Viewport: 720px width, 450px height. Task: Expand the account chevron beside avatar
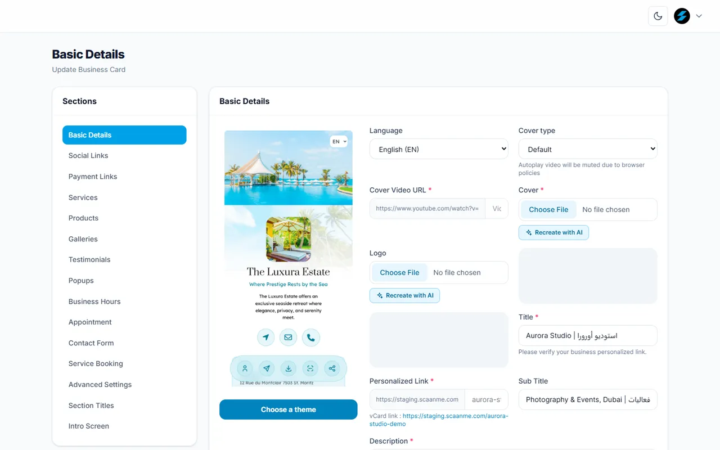click(699, 16)
